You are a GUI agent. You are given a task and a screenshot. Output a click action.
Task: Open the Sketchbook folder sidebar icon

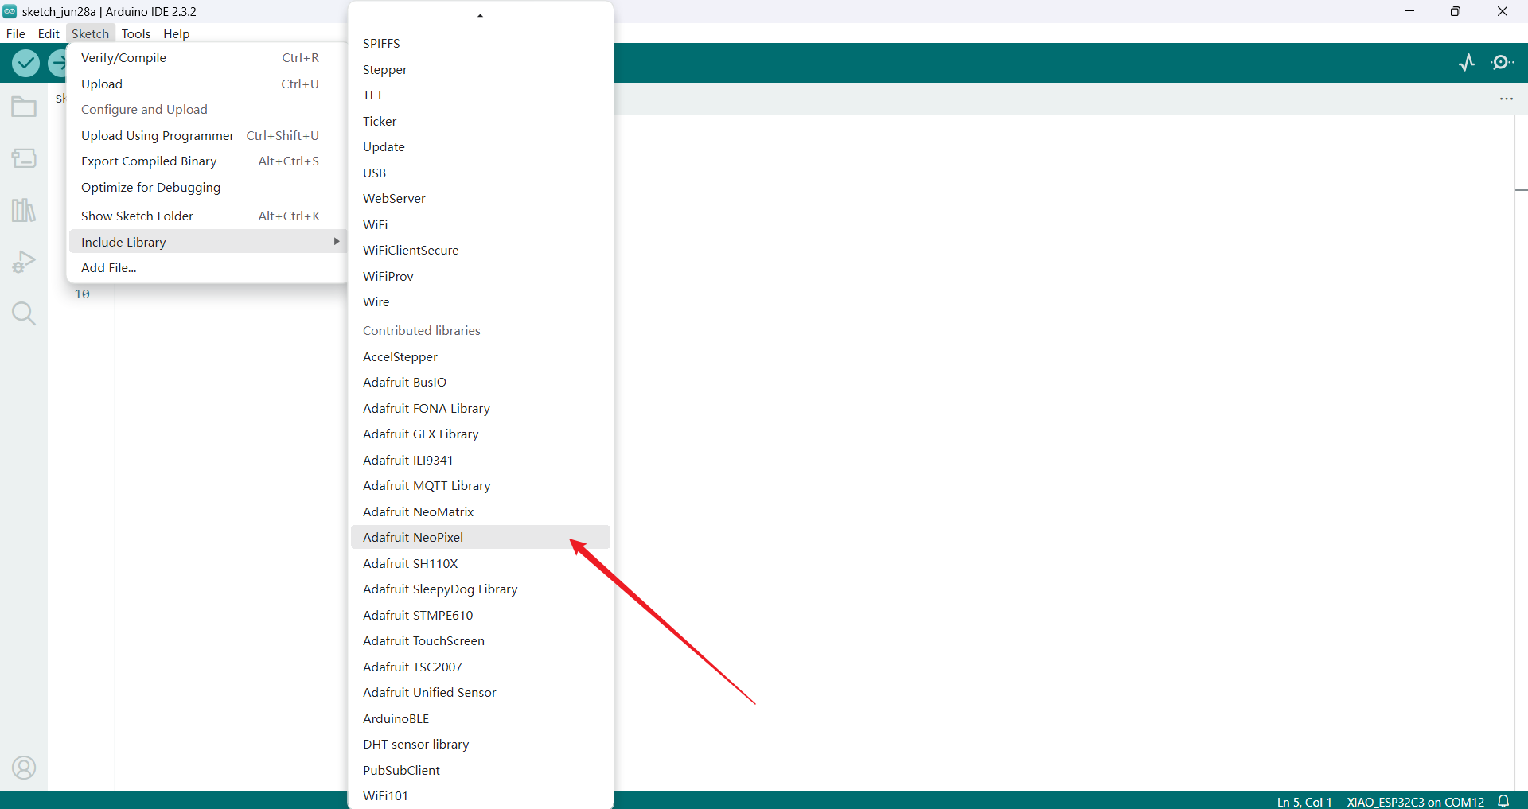tap(24, 107)
